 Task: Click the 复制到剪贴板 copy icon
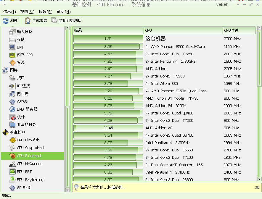[x=54, y=20]
